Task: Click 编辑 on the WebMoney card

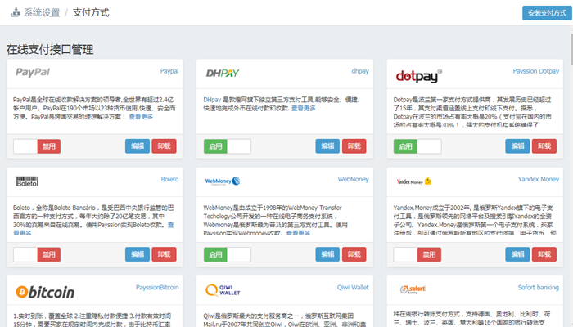Action: pyautogui.click(x=327, y=254)
